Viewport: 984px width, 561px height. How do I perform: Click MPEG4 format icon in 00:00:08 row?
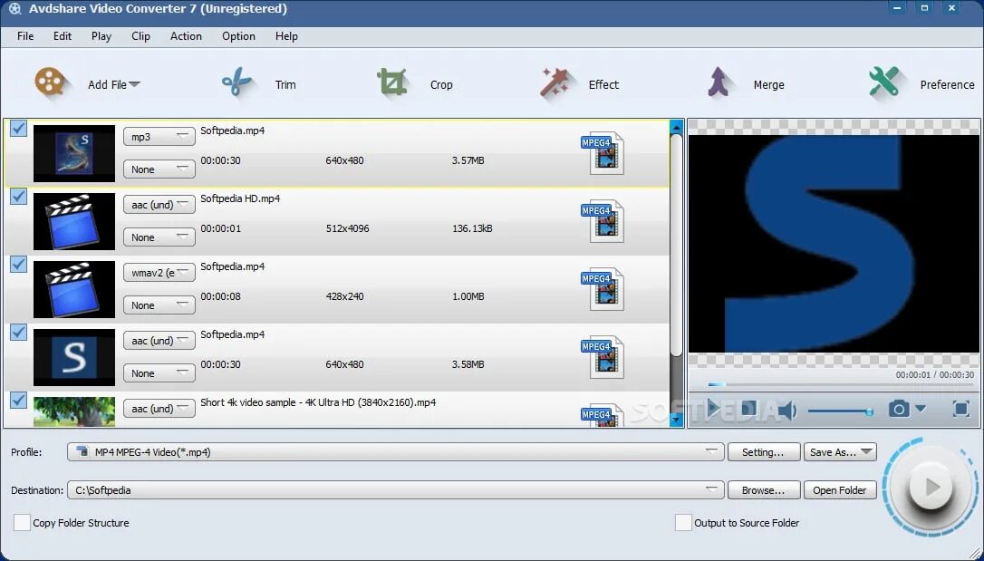(603, 289)
